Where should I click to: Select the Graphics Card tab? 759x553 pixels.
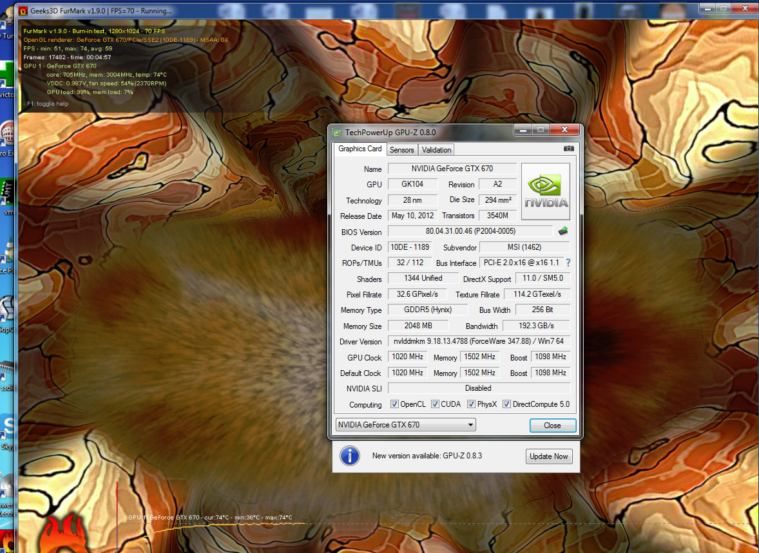coord(360,149)
